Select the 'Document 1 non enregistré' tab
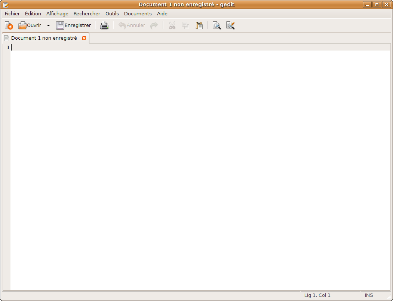 44,38
